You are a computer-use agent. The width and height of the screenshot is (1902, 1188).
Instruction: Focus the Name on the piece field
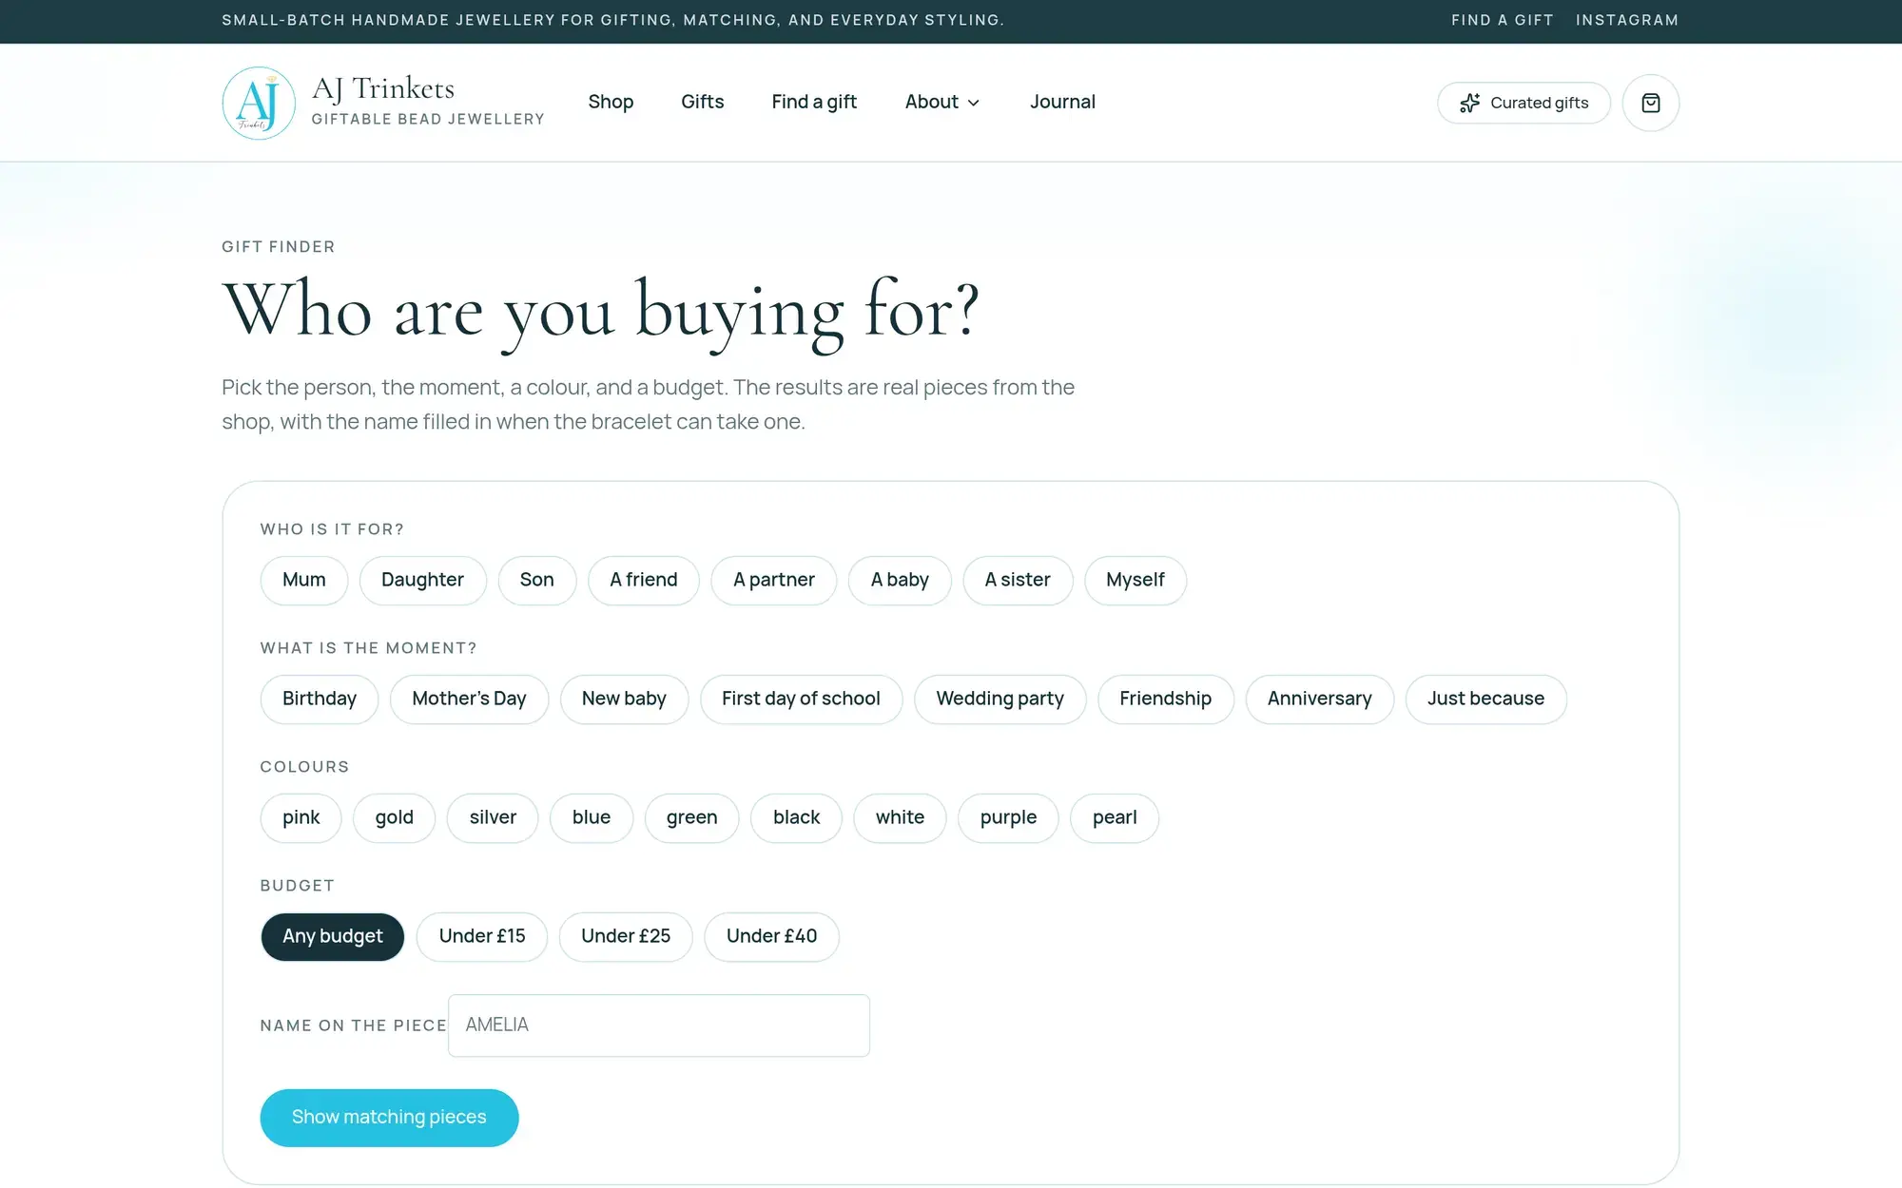click(659, 1025)
